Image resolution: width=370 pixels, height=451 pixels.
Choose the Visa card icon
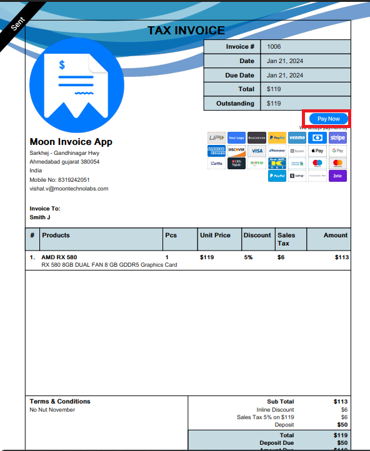pyautogui.click(x=257, y=151)
